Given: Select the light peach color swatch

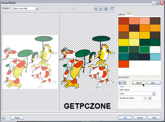Looking at the screenshot, I should tap(145, 21).
